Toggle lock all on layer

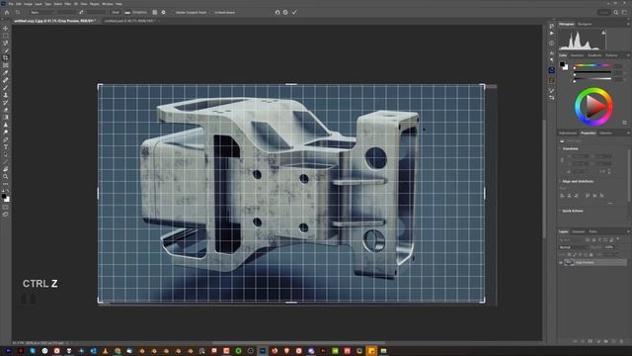pos(592,255)
